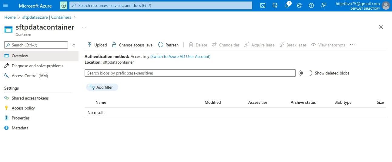Toggle Show deleted blobs switch

click(305, 73)
